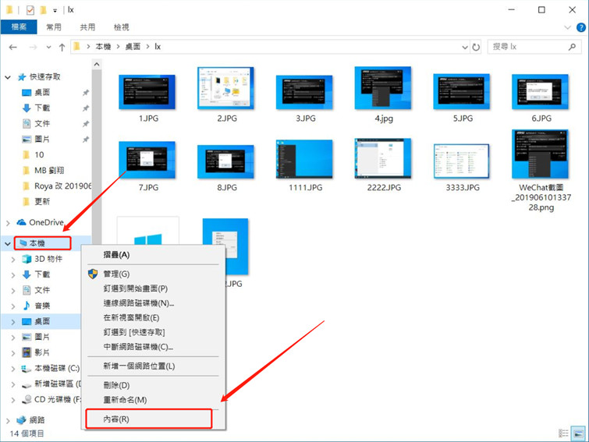Select 連線網路磁碟機(N)... menu entry

(x=138, y=303)
